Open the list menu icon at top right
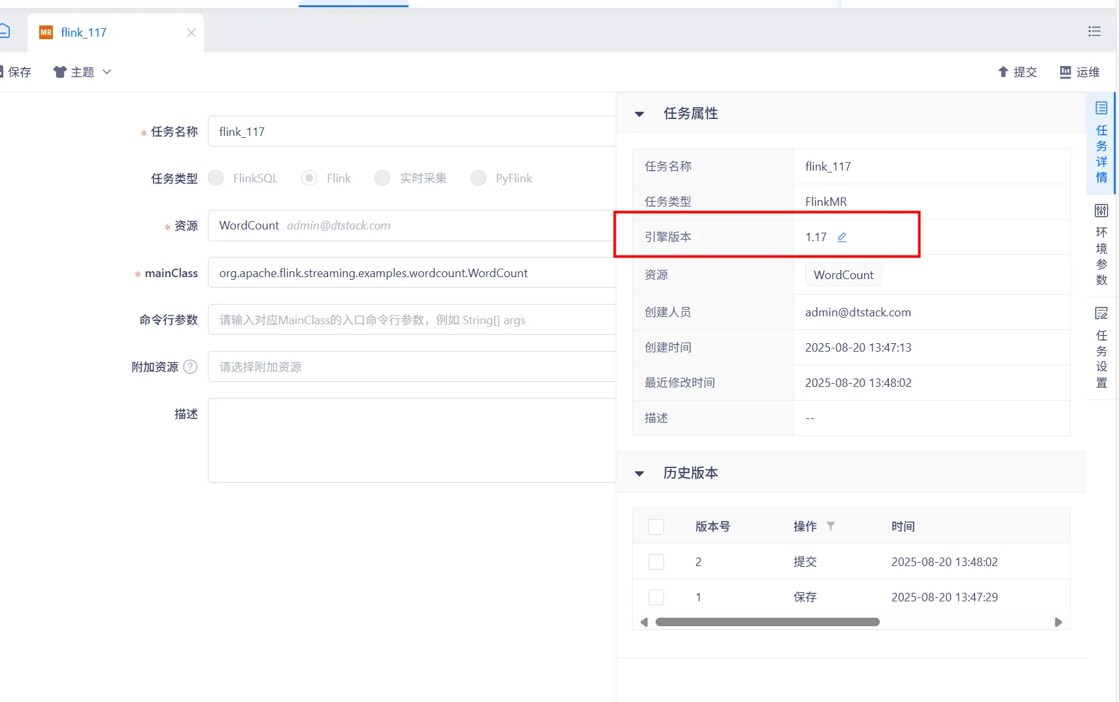 [1094, 31]
